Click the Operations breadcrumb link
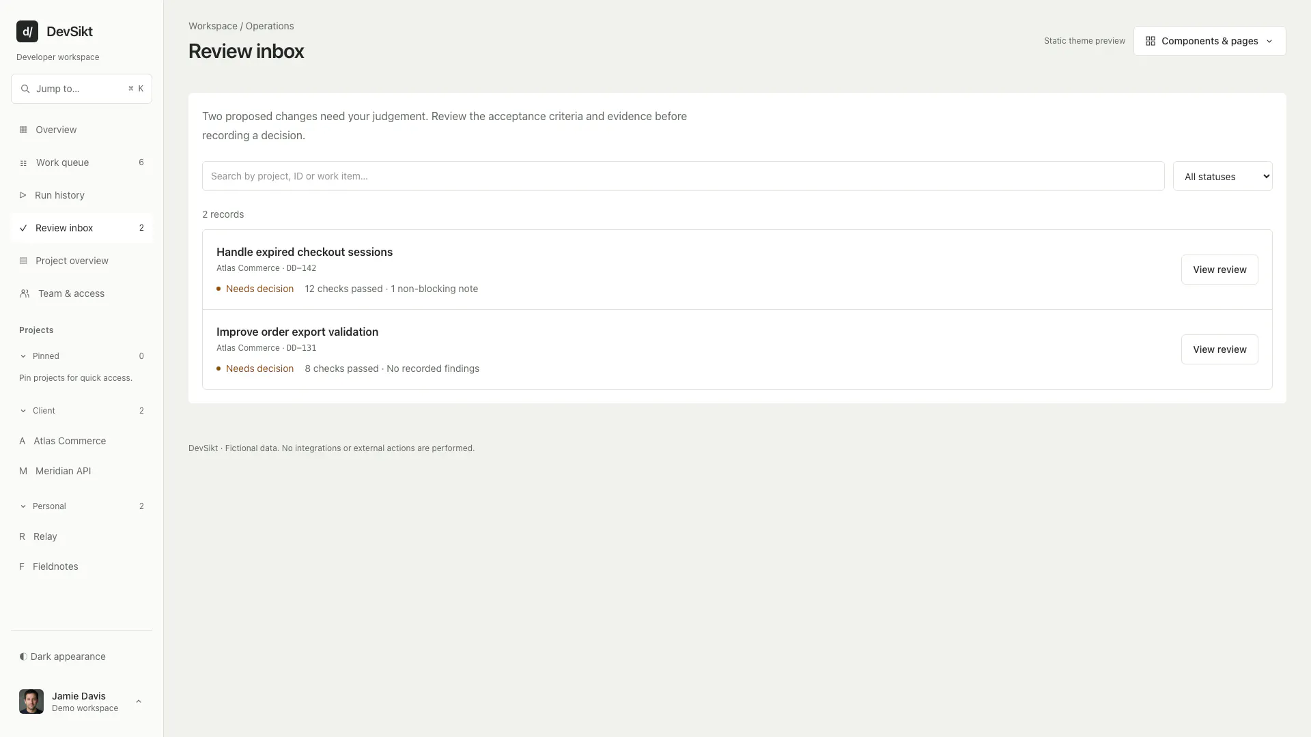The height and width of the screenshot is (737, 1311). click(270, 26)
